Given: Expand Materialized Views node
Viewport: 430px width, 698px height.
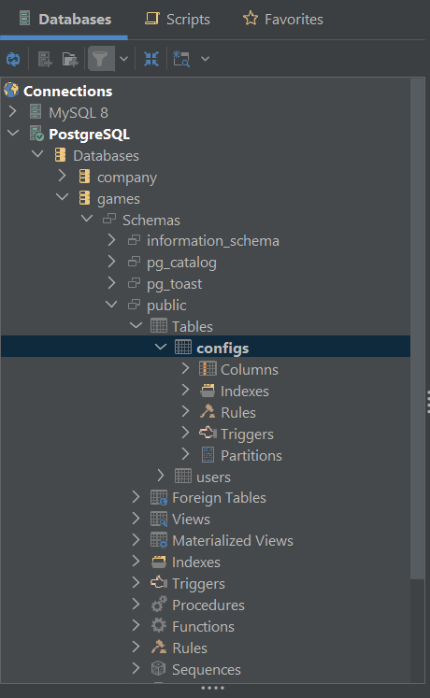Looking at the screenshot, I should tap(136, 539).
